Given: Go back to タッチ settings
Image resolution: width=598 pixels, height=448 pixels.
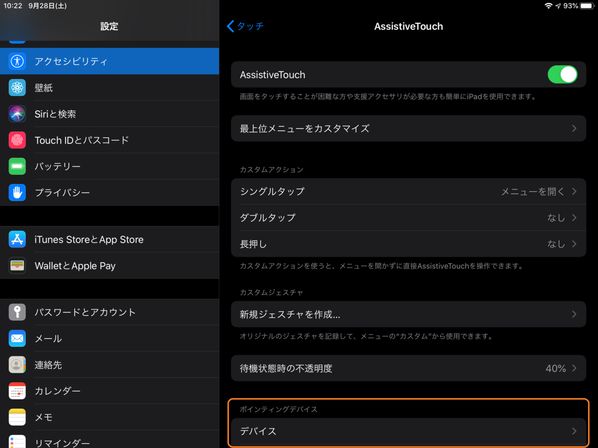Looking at the screenshot, I should pos(245,26).
